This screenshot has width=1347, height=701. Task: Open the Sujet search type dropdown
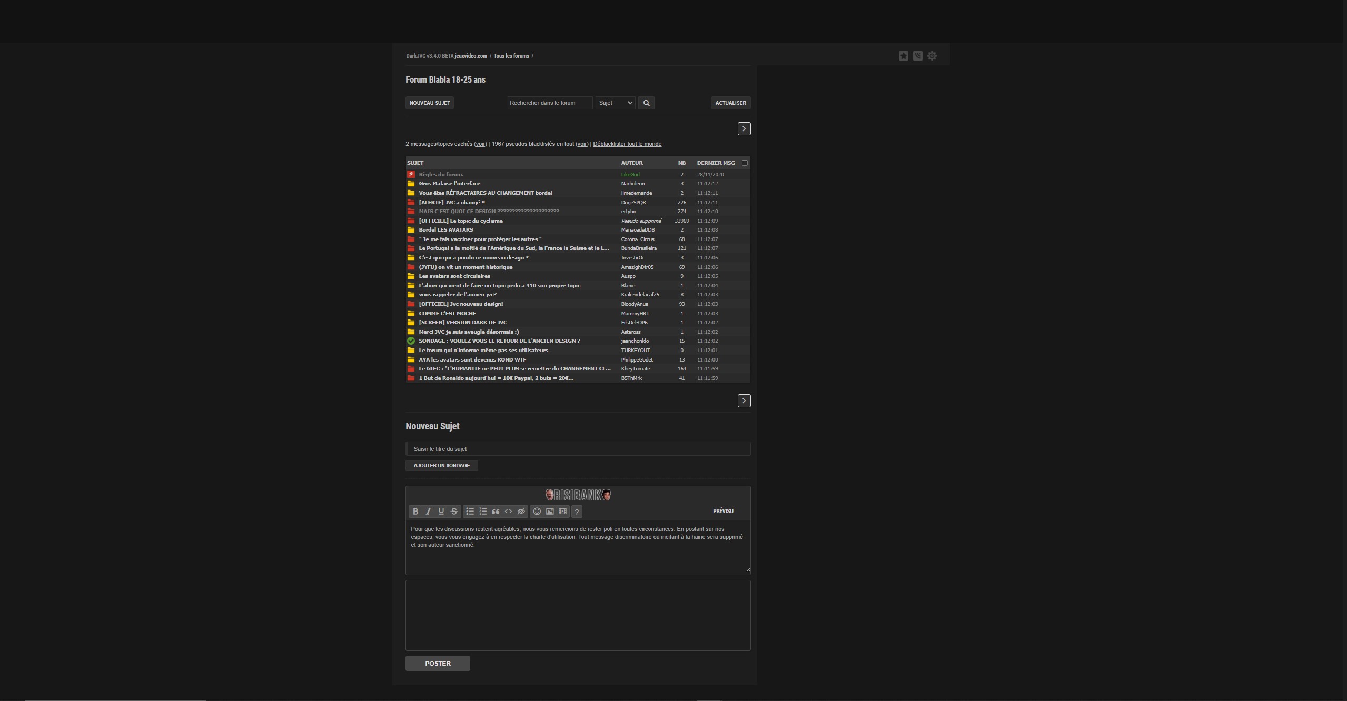click(615, 103)
